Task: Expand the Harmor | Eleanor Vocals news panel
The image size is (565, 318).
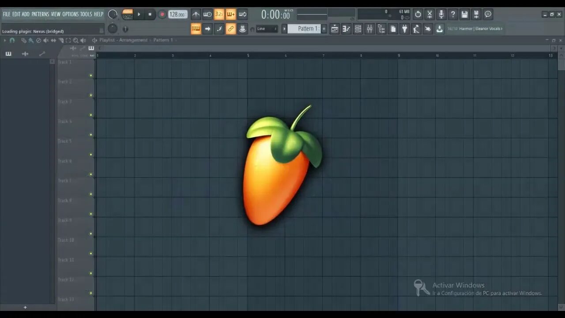Action: coord(475,29)
